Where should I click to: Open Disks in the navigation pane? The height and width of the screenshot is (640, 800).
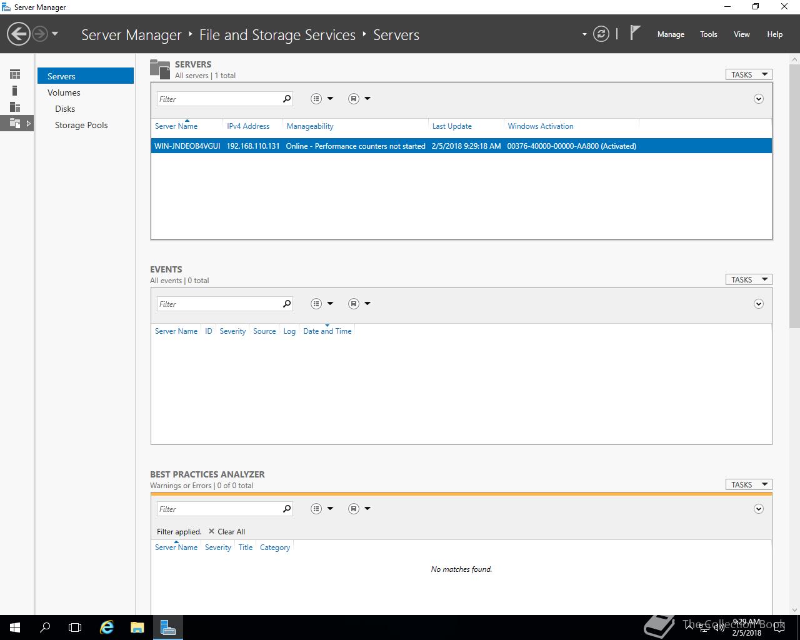click(x=65, y=109)
